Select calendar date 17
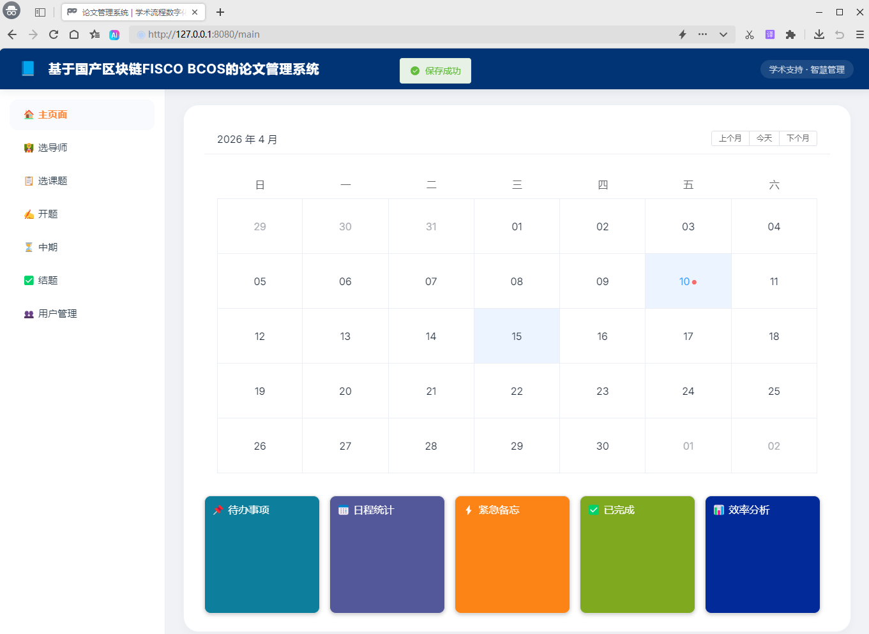Viewport: 869px width, 634px height. (688, 336)
